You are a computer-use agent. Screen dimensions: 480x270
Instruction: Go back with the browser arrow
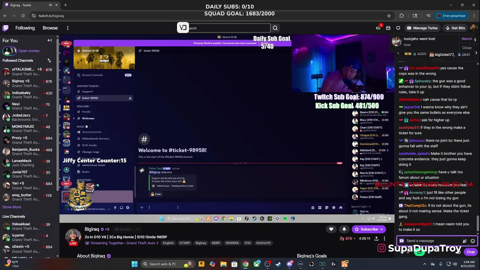[x=5, y=16]
